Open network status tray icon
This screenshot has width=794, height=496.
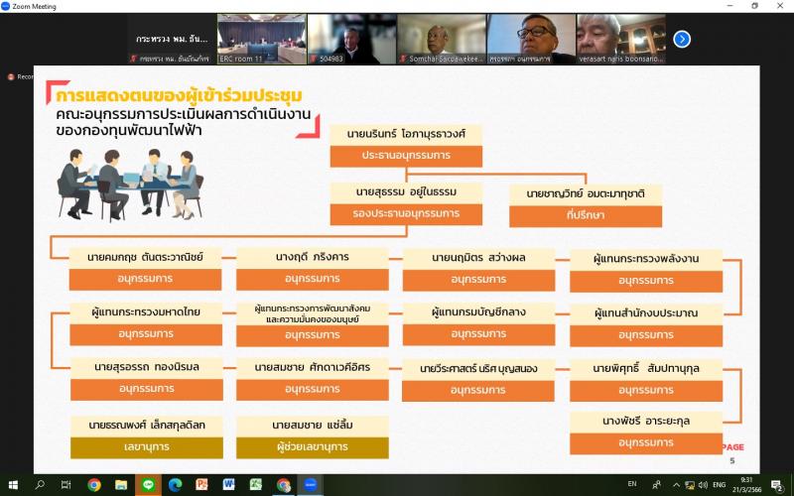point(690,485)
